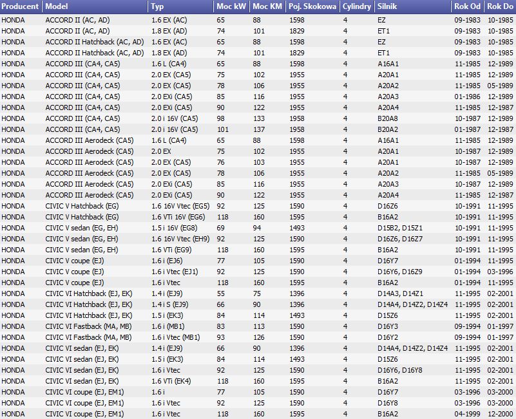Select the engine code A20A3 for ACCORD III (CA4, CA5)

388,97
